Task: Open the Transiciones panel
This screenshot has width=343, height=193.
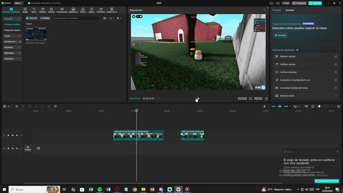Action: 62,10
